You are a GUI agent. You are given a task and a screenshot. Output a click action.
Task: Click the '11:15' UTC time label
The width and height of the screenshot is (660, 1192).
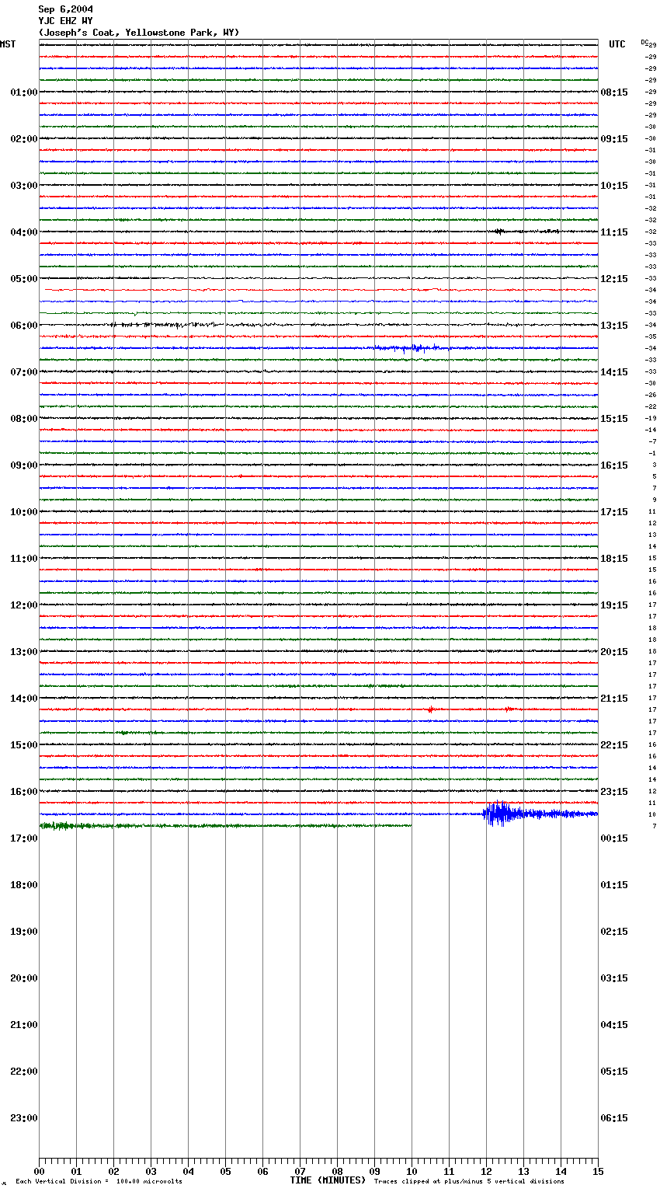click(614, 232)
